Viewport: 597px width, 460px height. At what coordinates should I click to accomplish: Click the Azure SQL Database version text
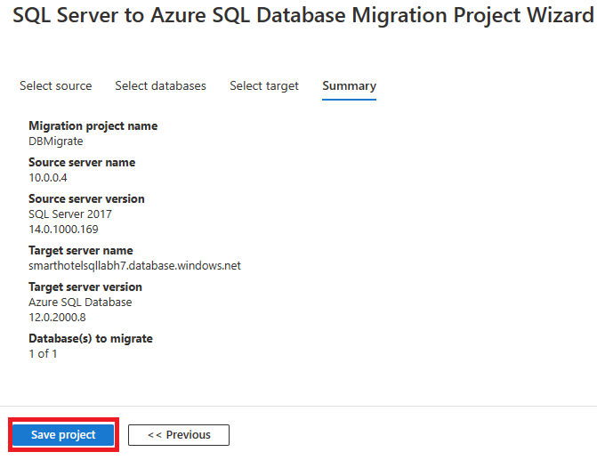click(80, 303)
